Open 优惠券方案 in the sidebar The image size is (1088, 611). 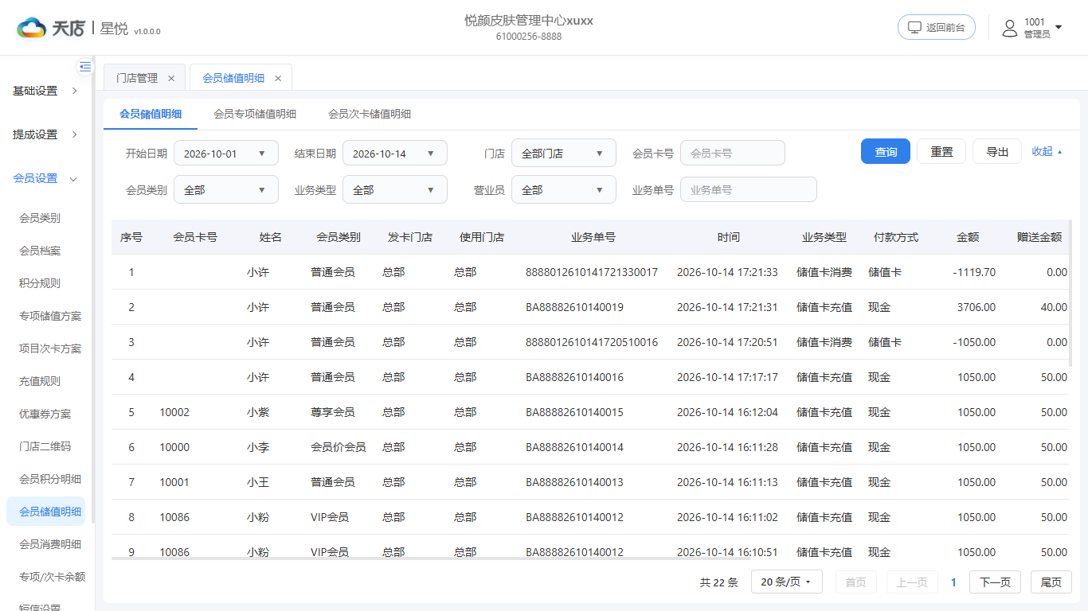click(x=45, y=414)
